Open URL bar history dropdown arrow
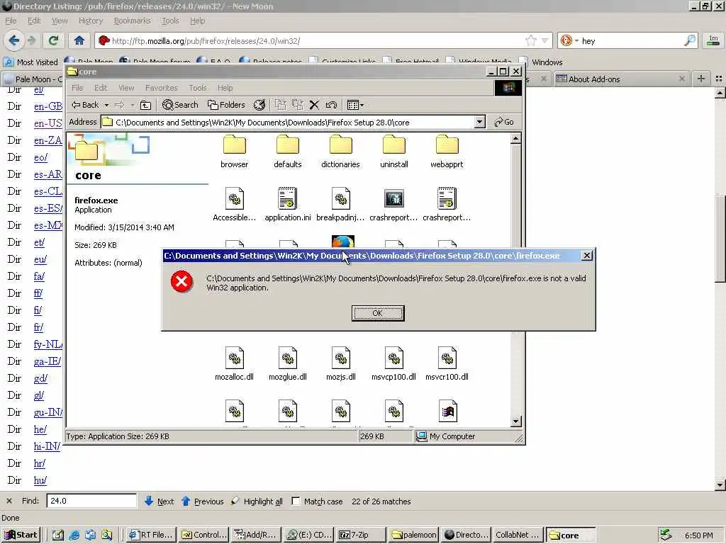 [x=544, y=40]
